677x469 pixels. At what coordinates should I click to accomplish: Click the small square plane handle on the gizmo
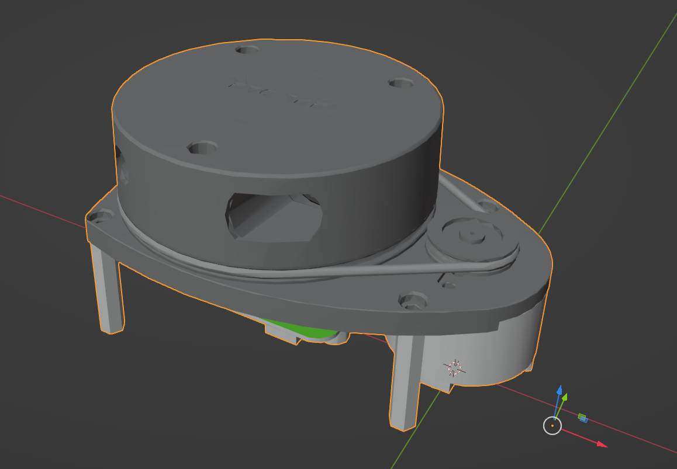click(x=582, y=418)
